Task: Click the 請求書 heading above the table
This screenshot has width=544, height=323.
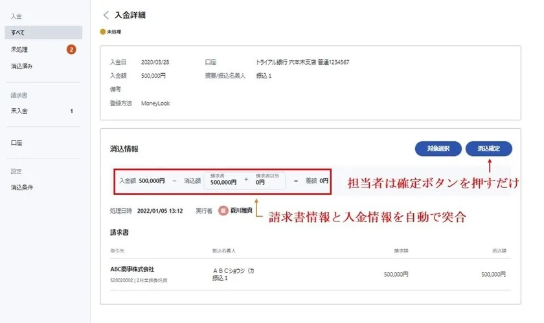Action: click(119, 232)
